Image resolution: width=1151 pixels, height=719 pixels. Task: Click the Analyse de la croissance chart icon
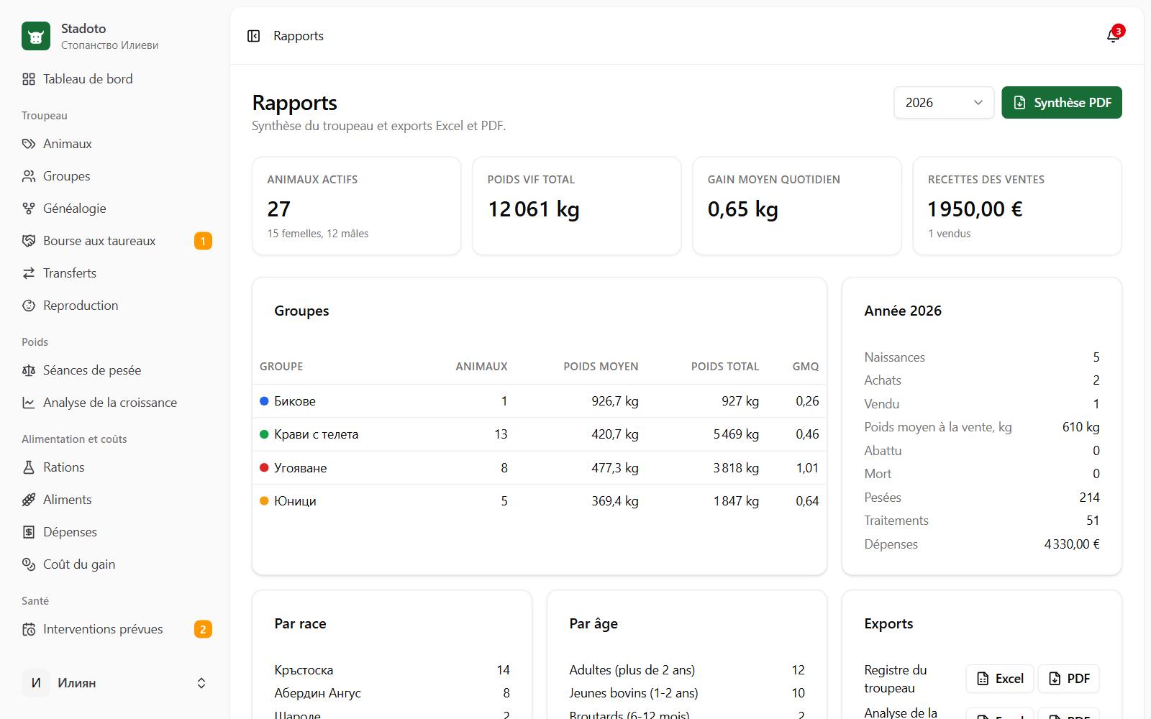(29, 403)
